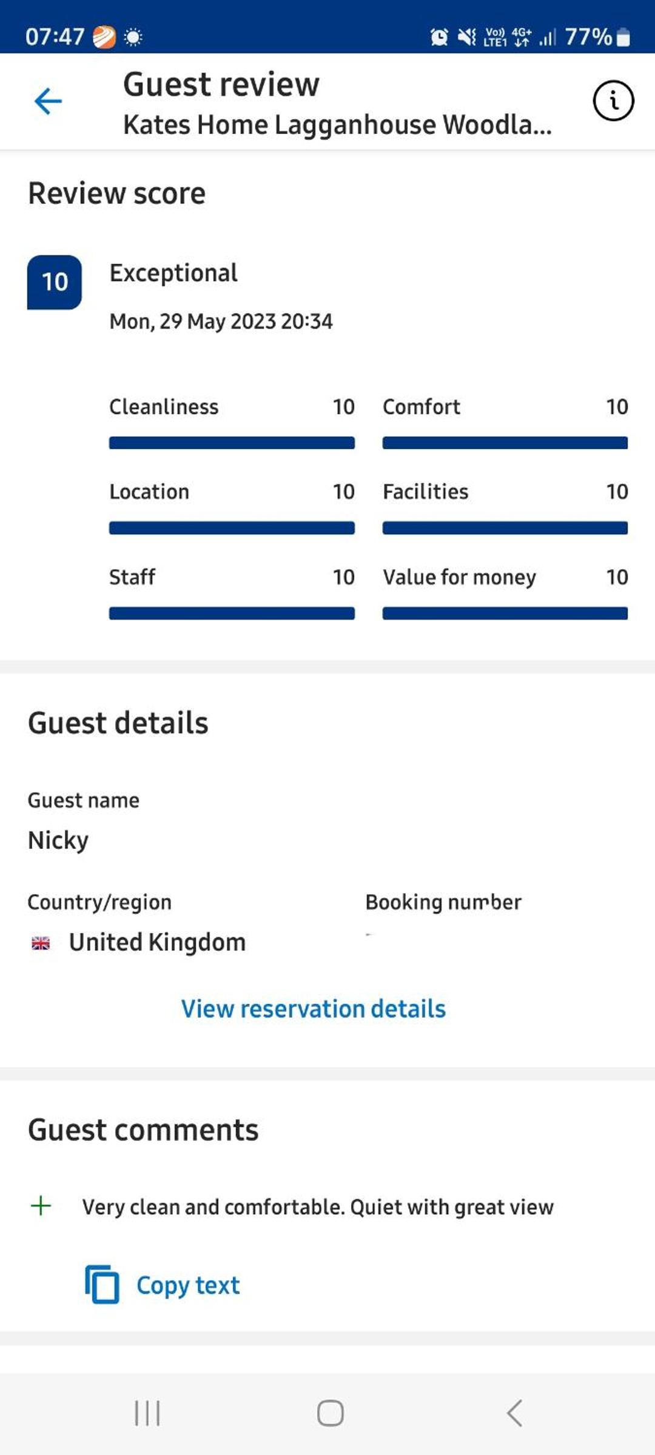Screen dimensions: 655x1455
Task: Tap the Booking number field
Action: click(443, 915)
